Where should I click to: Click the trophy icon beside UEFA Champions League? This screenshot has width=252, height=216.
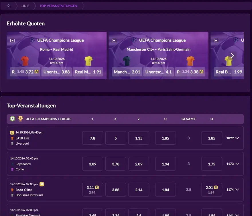point(20,119)
